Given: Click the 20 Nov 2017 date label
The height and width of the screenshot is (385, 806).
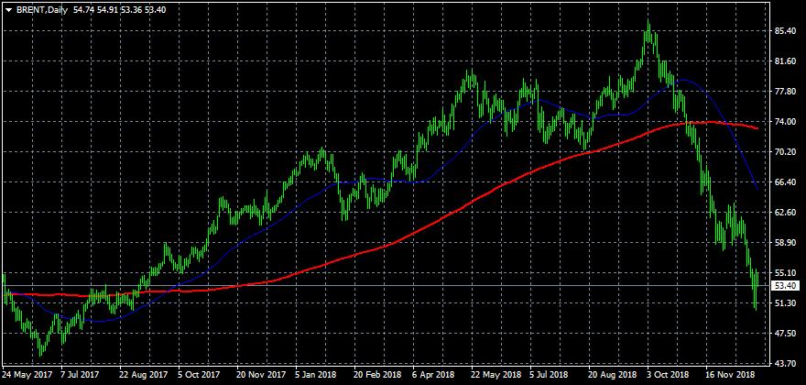Looking at the screenshot, I should click(261, 375).
